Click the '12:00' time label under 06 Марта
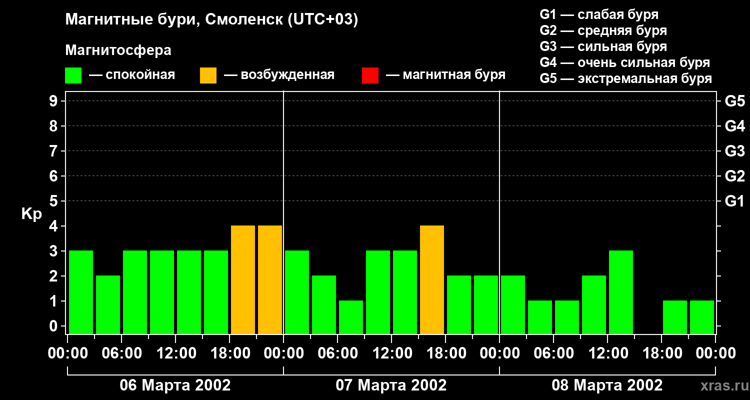The width and height of the screenshot is (750, 400). pos(175,353)
